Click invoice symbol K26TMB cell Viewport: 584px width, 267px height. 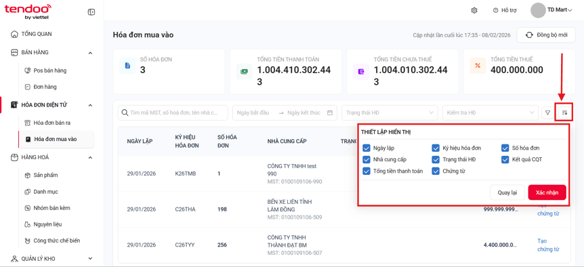point(186,173)
